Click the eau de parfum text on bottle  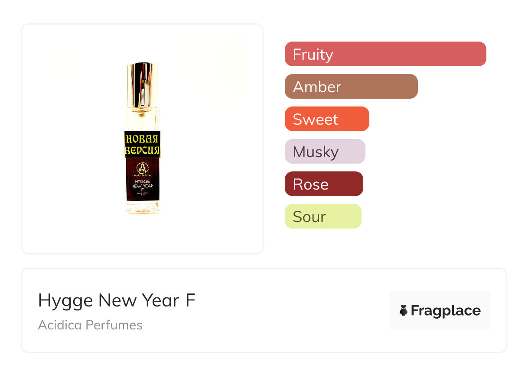(143, 192)
